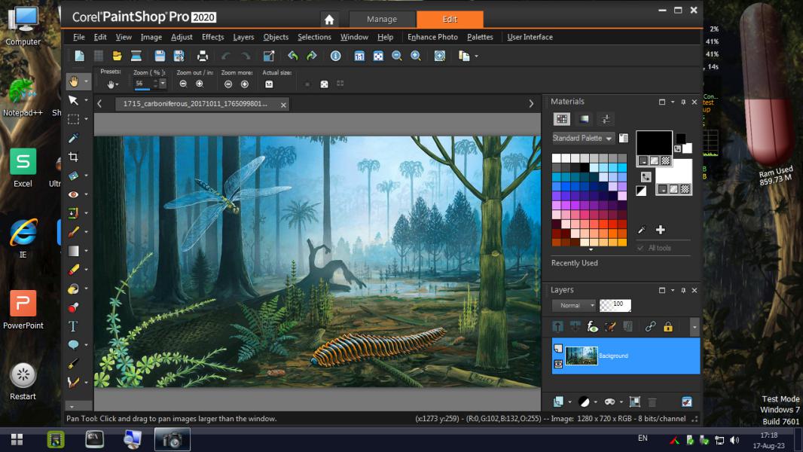Open the Normal blend mode dropdown
This screenshot has width=803, height=452.
(x=573, y=306)
